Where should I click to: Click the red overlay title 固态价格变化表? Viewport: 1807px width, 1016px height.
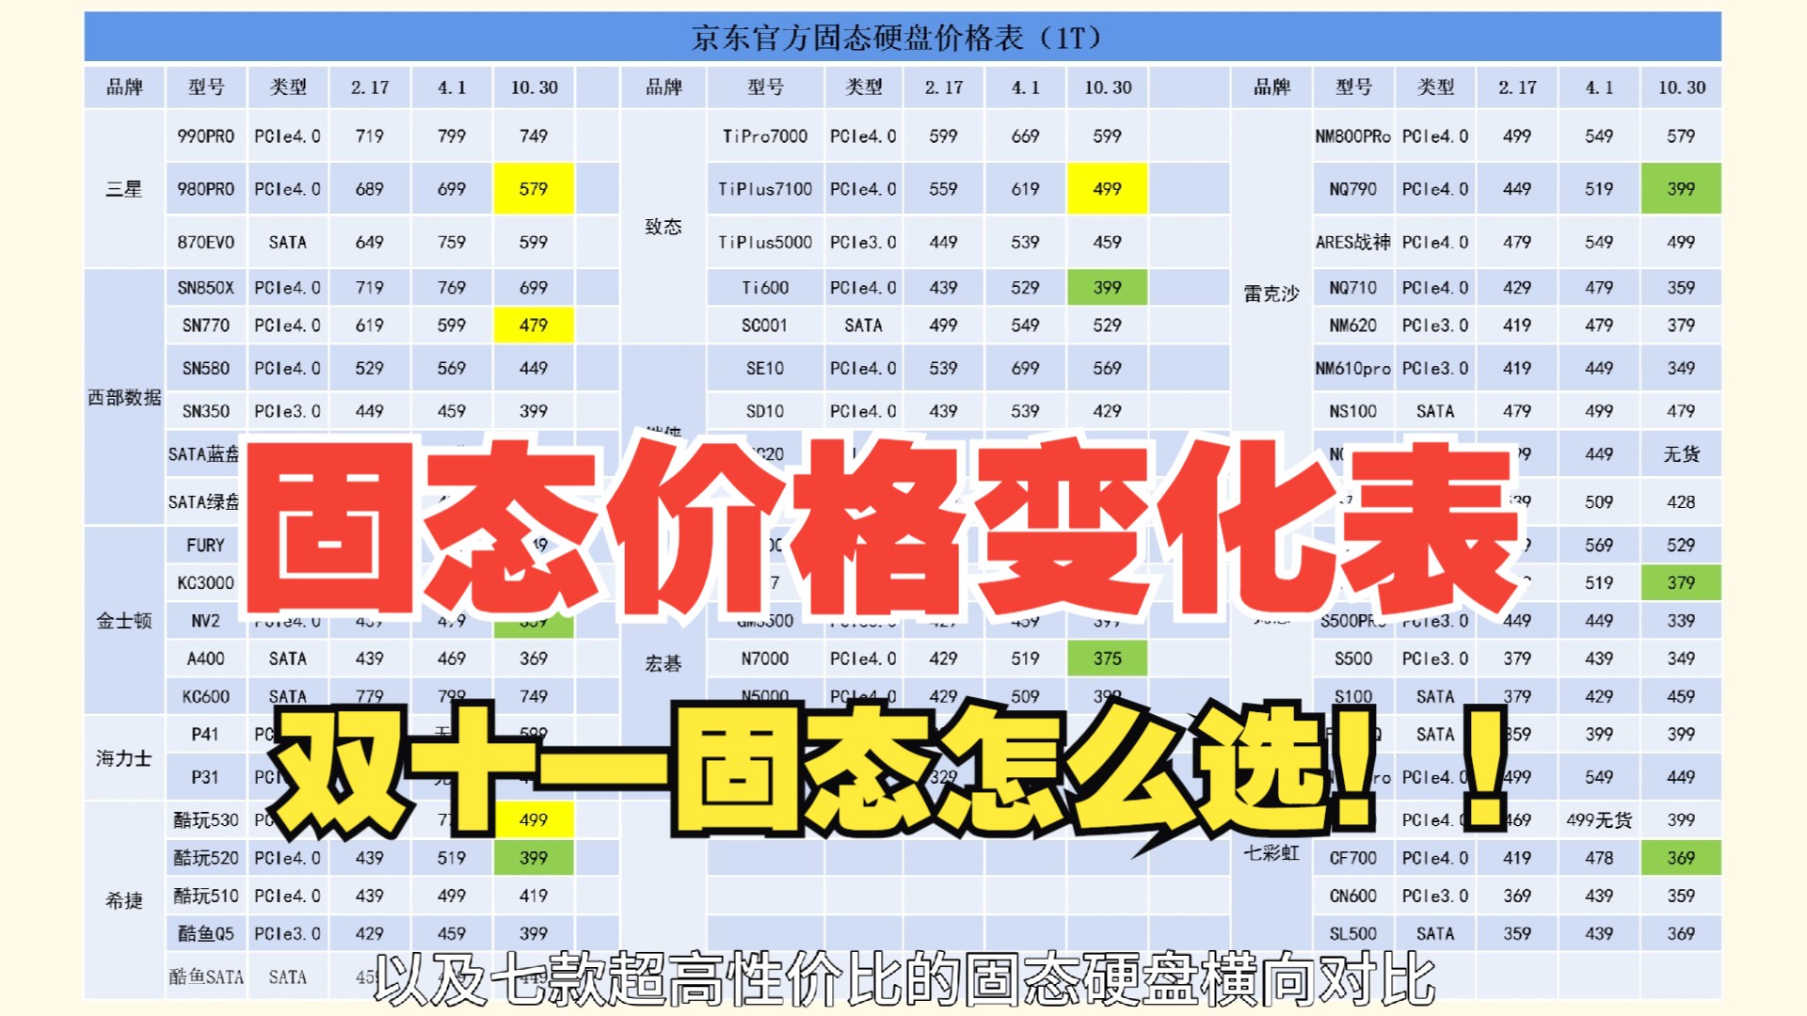[x=880, y=527]
